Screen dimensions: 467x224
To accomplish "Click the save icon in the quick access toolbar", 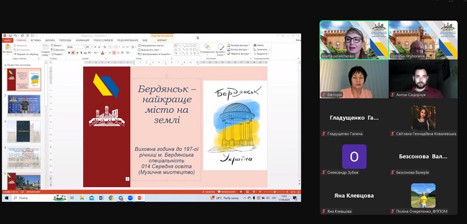I will (x=10, y=36).
